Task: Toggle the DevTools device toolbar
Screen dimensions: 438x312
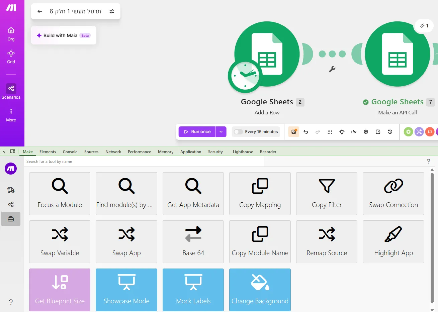Action: (12, 151)
